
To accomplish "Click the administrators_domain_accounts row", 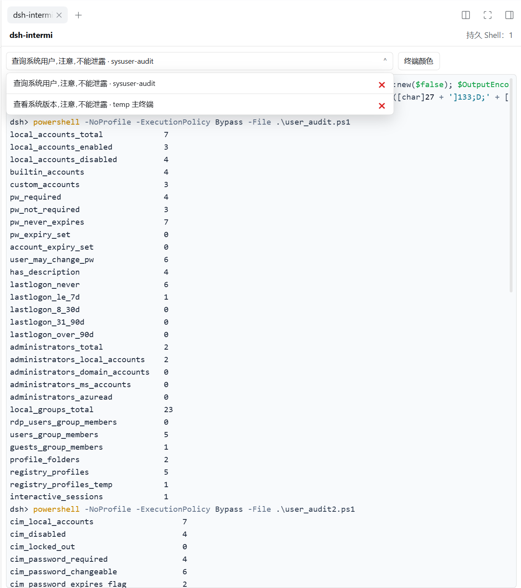I will (x=89, y=372).
